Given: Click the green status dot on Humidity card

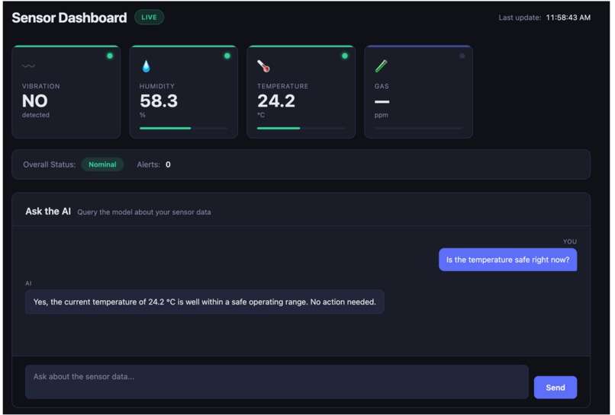Looking at the screenshot, I should click(227, 56).
